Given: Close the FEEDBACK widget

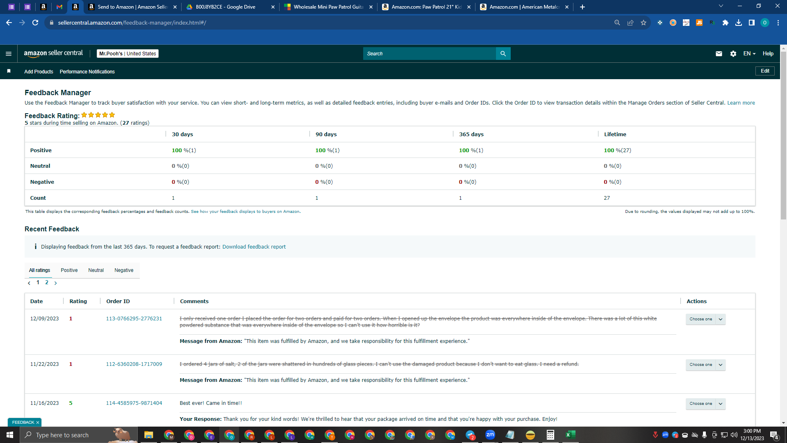Looking at the screenshot, I should (x=38, y=422).
